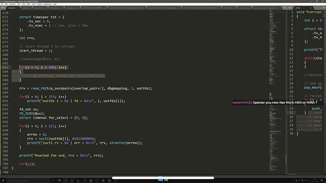Open the Find menu
Viewport: 326px width, 183px height.
pyautogui.click(x=18, y=4)
